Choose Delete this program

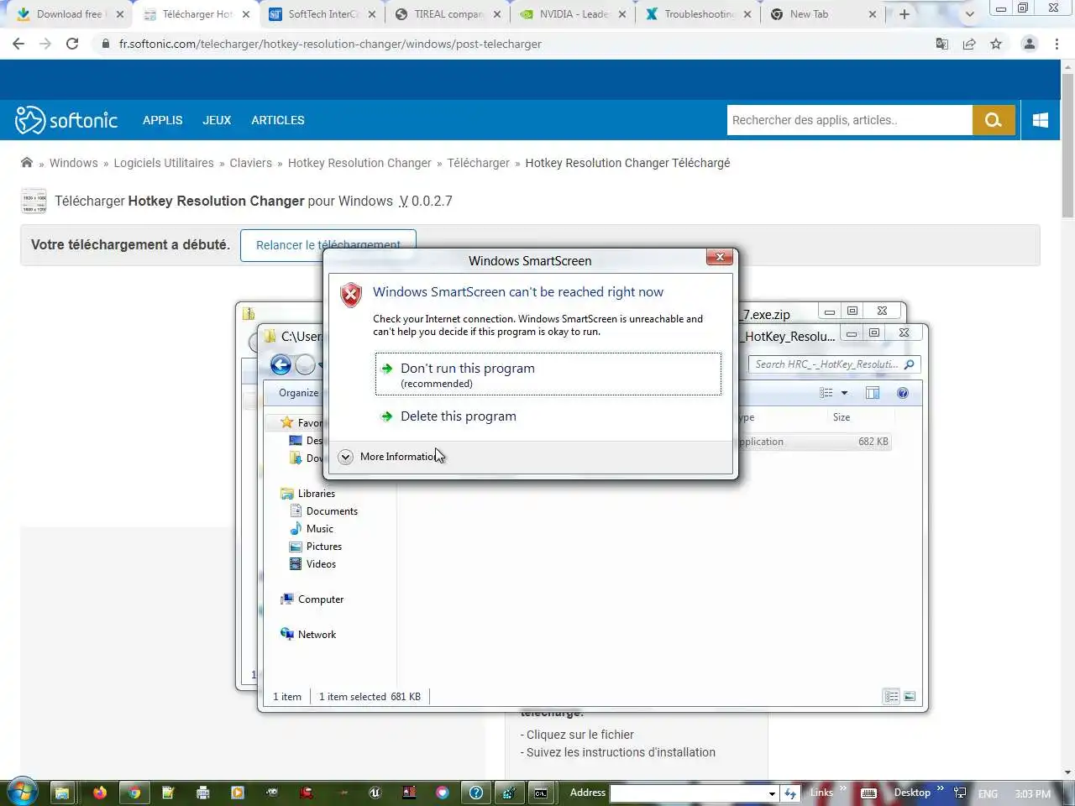click(459, 416)
